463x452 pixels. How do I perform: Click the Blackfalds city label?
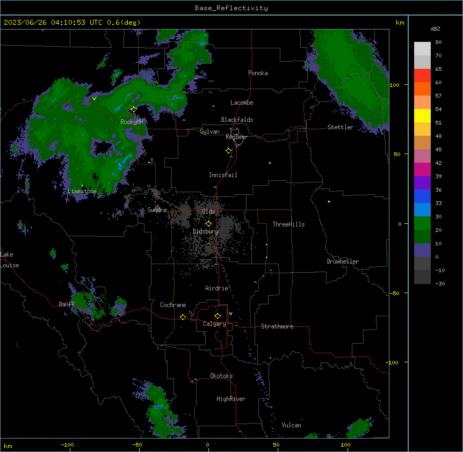(x=237, y=120)
